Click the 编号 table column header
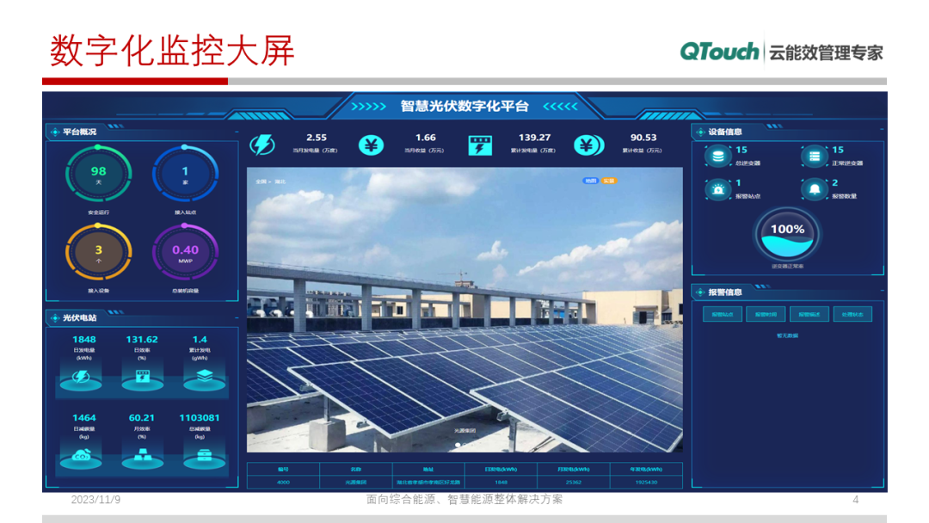Screen dimensions: 929x523 pos(283,469)
